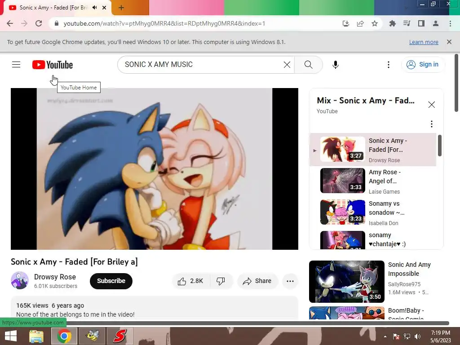Click the video player area
This screenshot has width=460, height=345.
click(x=155, y=169)
